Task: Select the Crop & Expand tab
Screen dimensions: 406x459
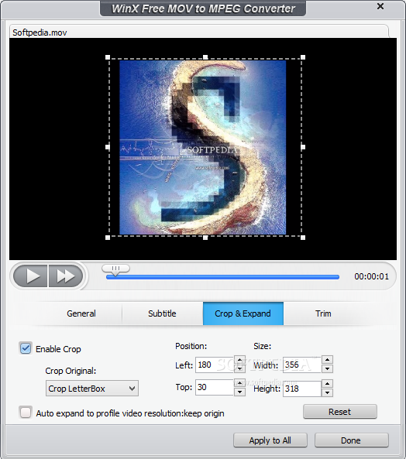Action: (243, 313)
